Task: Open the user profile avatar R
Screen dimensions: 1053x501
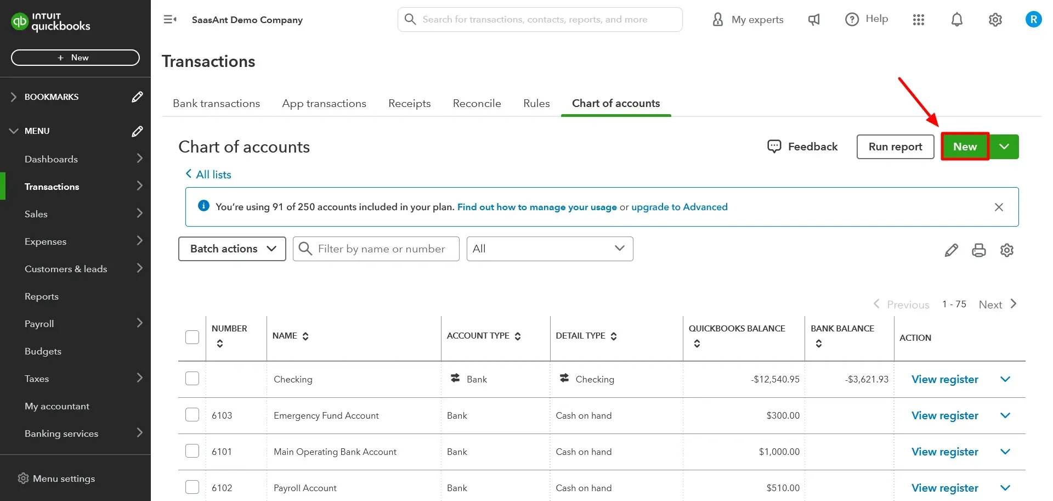Action: pyautogui.click(x=1034, y=20)
